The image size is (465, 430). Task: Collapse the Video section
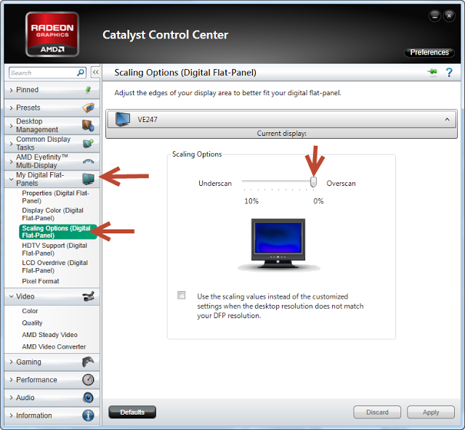[x=12, y=296]
